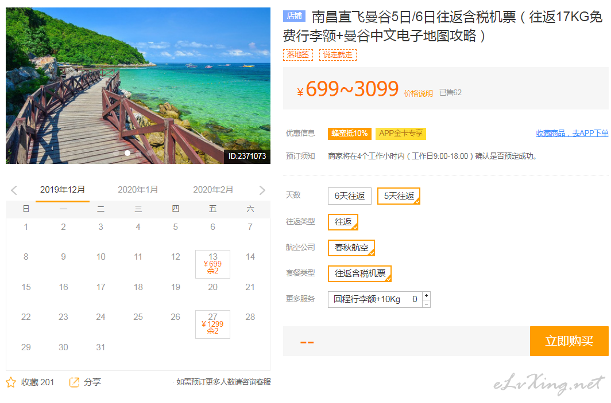
Task: Click the star favorite icon
Action: [11, 382]
